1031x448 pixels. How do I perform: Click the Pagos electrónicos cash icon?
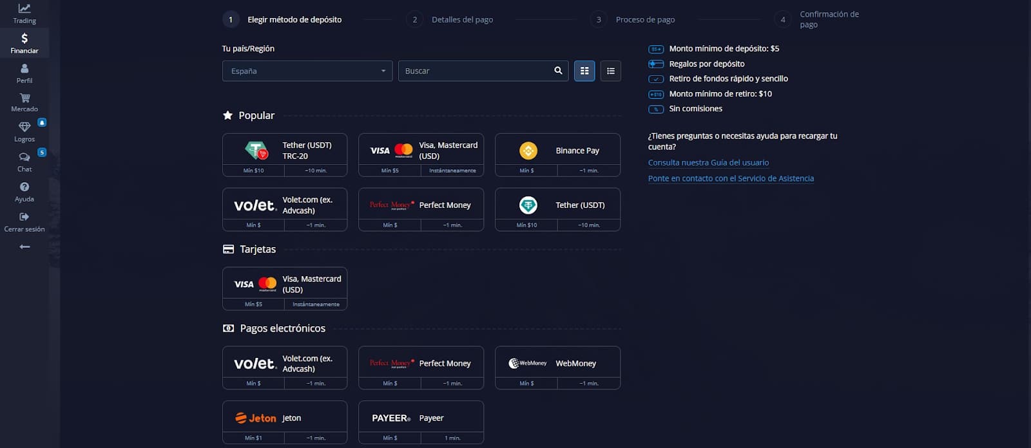click(228, 328)
